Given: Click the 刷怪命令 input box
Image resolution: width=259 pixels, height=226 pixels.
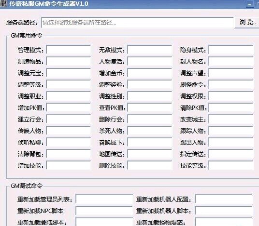Looking at the screenshot, I should click(x=231, y=84).
